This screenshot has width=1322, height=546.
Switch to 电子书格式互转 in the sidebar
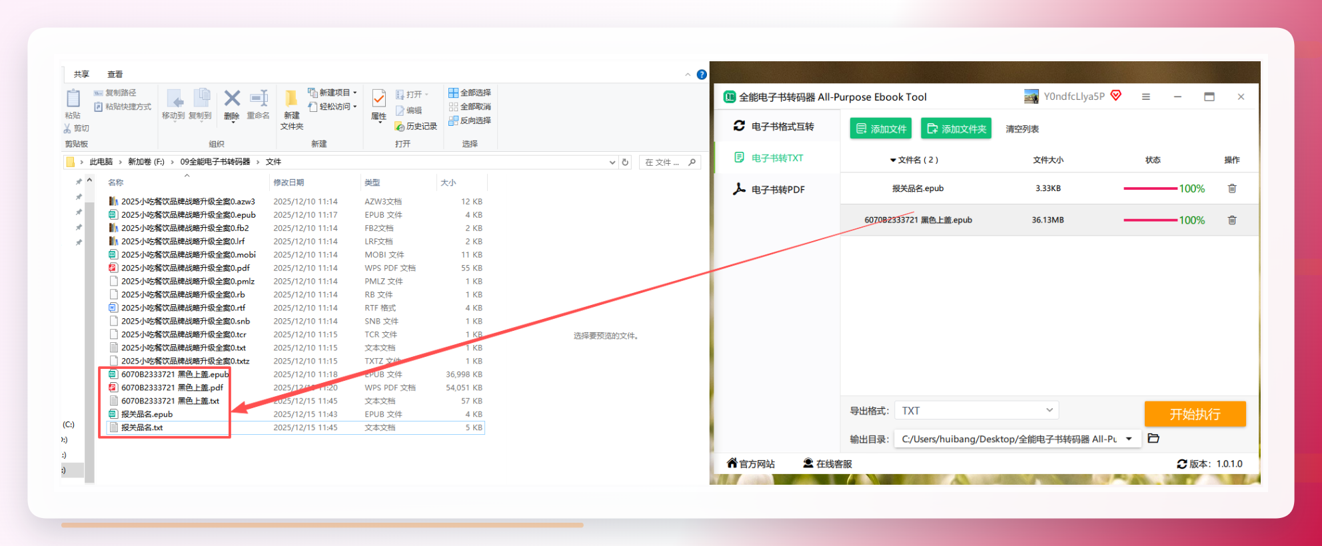pyautogui.click(x=776, y=127)
